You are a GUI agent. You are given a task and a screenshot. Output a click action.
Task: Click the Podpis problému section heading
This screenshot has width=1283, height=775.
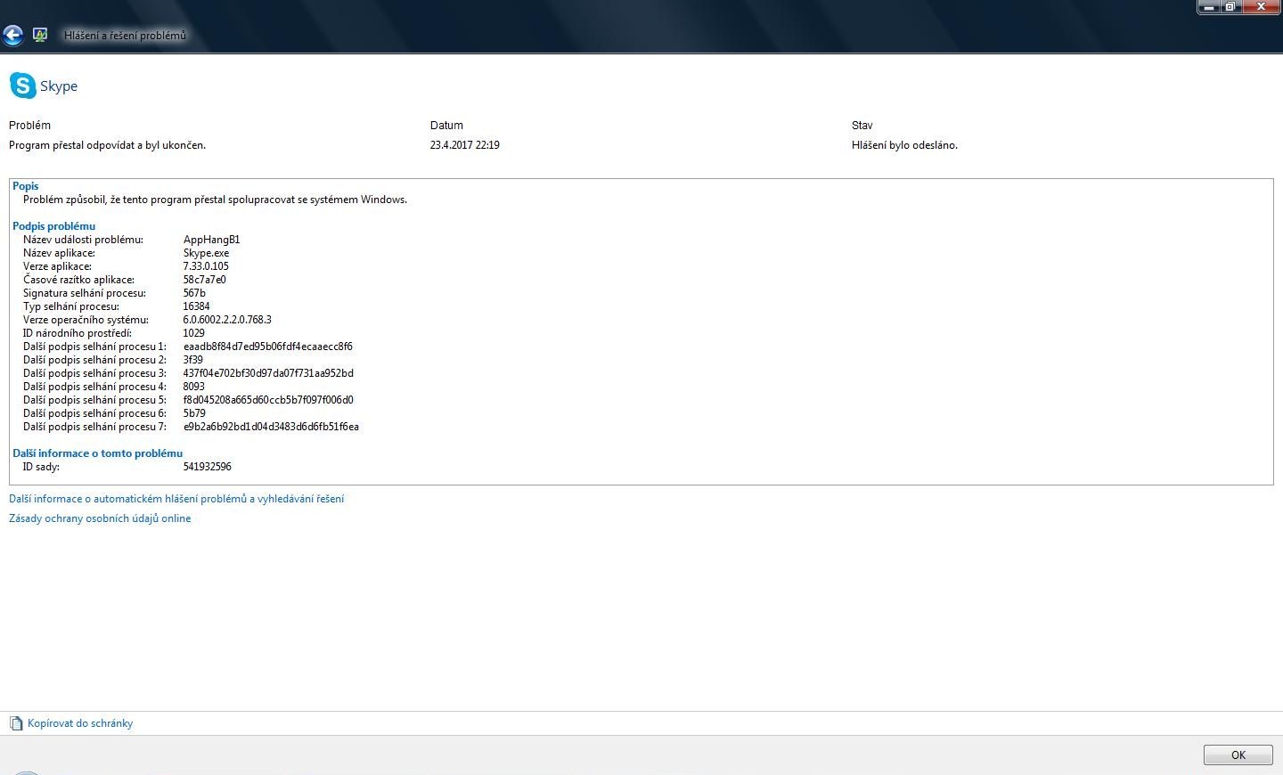[x=53, y=226]
